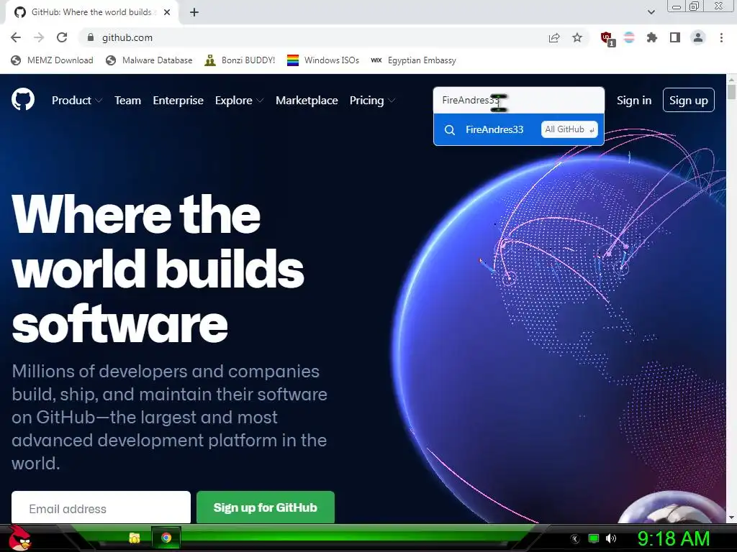The image size is (737, 552).
Task: Open the file explorer taskbar icon
Action: (135, 538)
